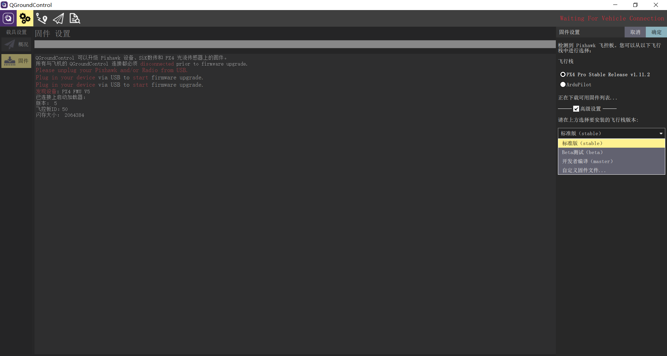Click the 发现设备: PX4 FMU V5 log line
667x356 pixels.
[x=63, y=92]
